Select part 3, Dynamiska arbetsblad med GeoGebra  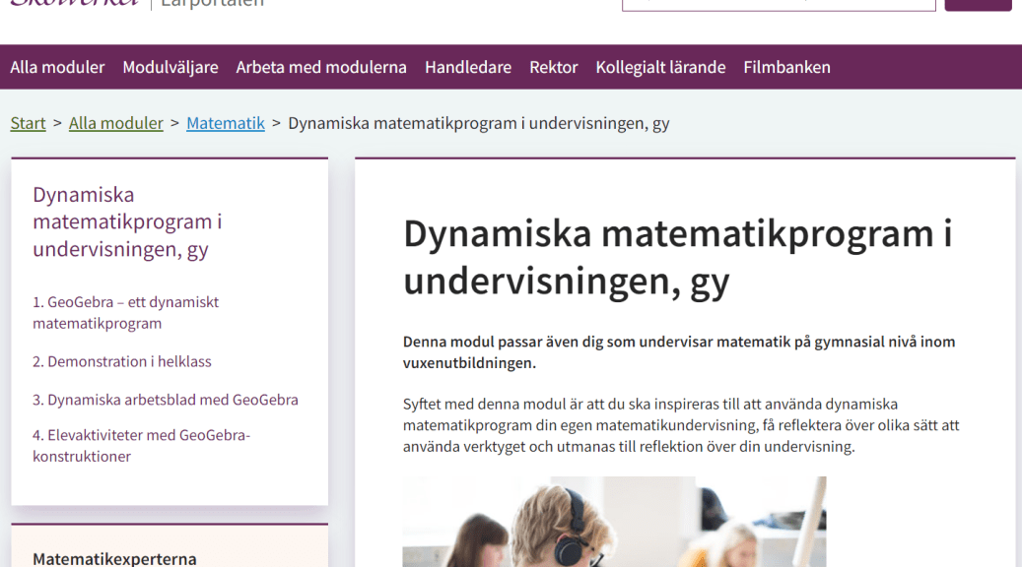coord(166,400)
